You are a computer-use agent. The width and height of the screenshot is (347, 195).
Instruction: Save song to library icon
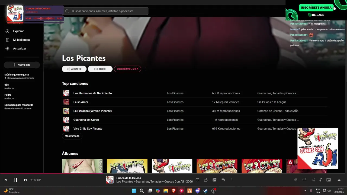pos(214,180)
